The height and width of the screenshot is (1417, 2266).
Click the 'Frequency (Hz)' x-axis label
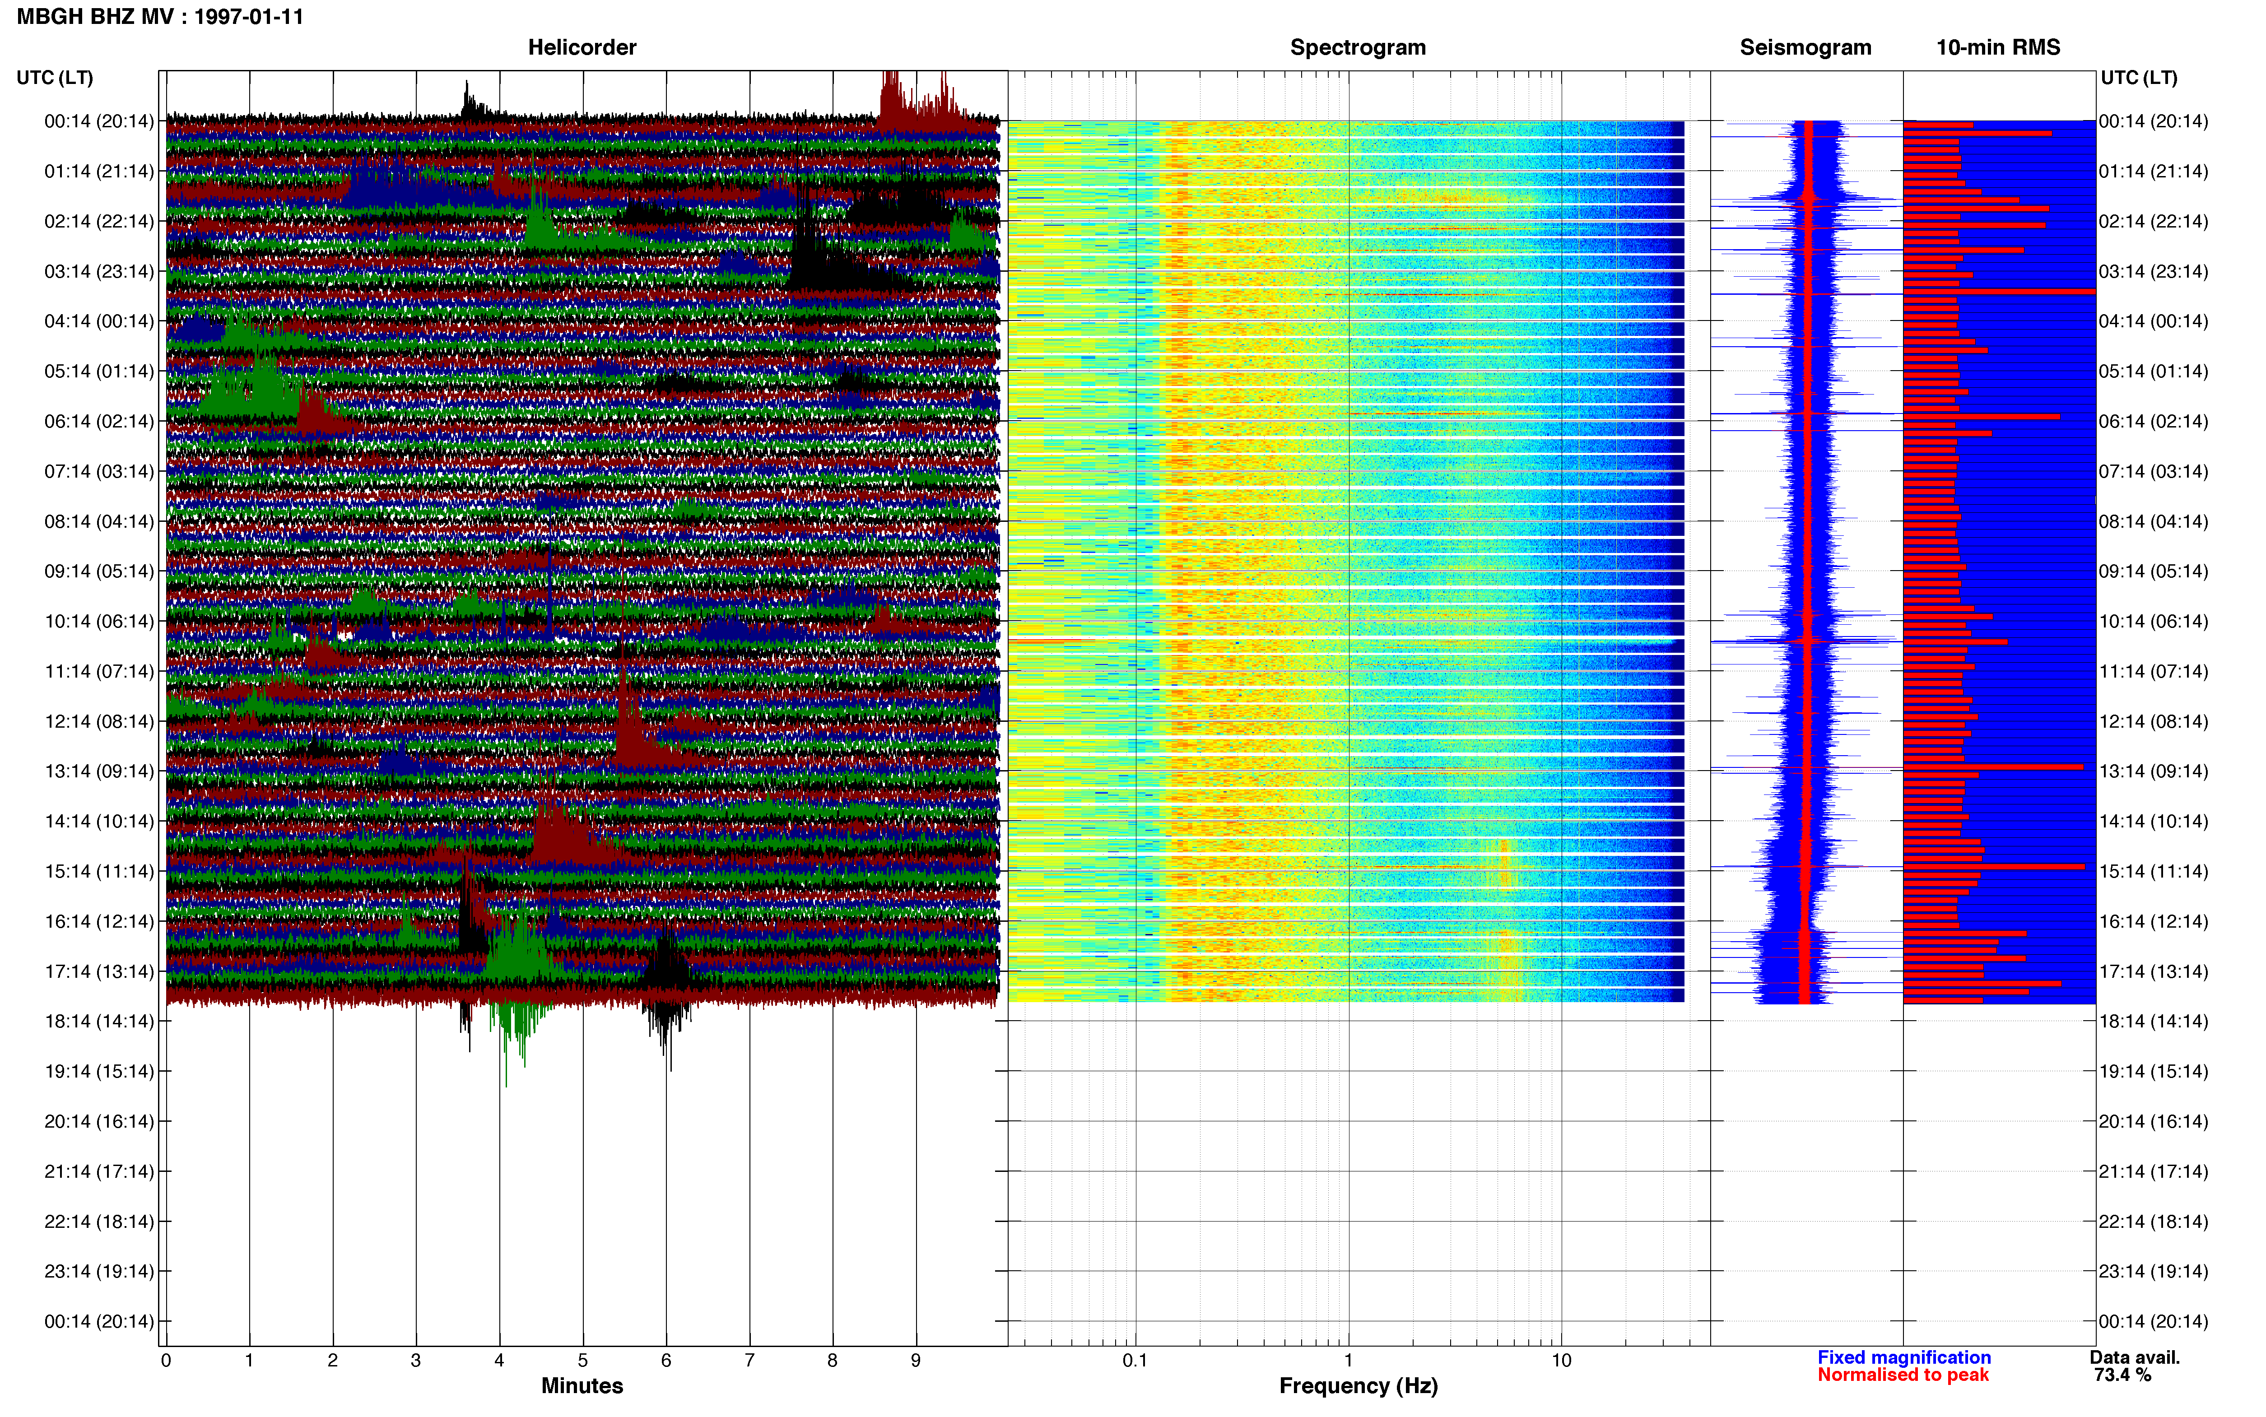(x=1358, y=1386)
